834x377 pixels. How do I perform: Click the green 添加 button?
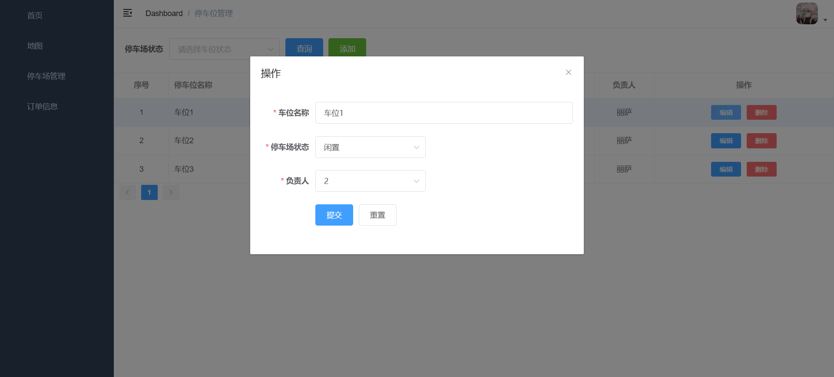click(347, 49)
